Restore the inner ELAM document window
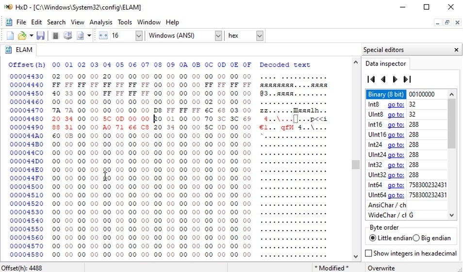Image resolution: width=463 pixels, height=272 pixels. click(x=447, y=22)
